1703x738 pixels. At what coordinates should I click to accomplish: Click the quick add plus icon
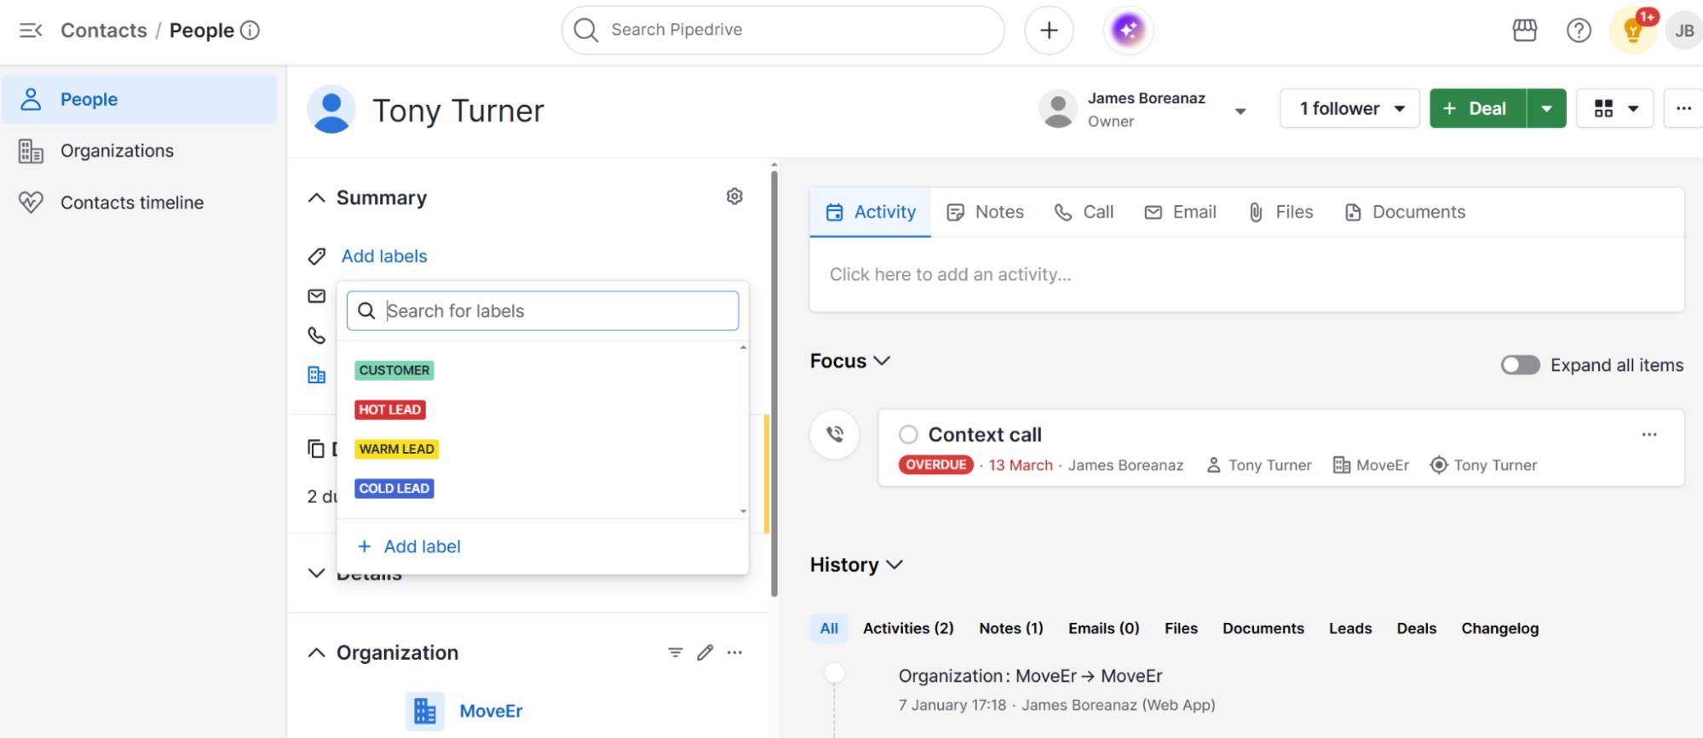point(1049,31)
